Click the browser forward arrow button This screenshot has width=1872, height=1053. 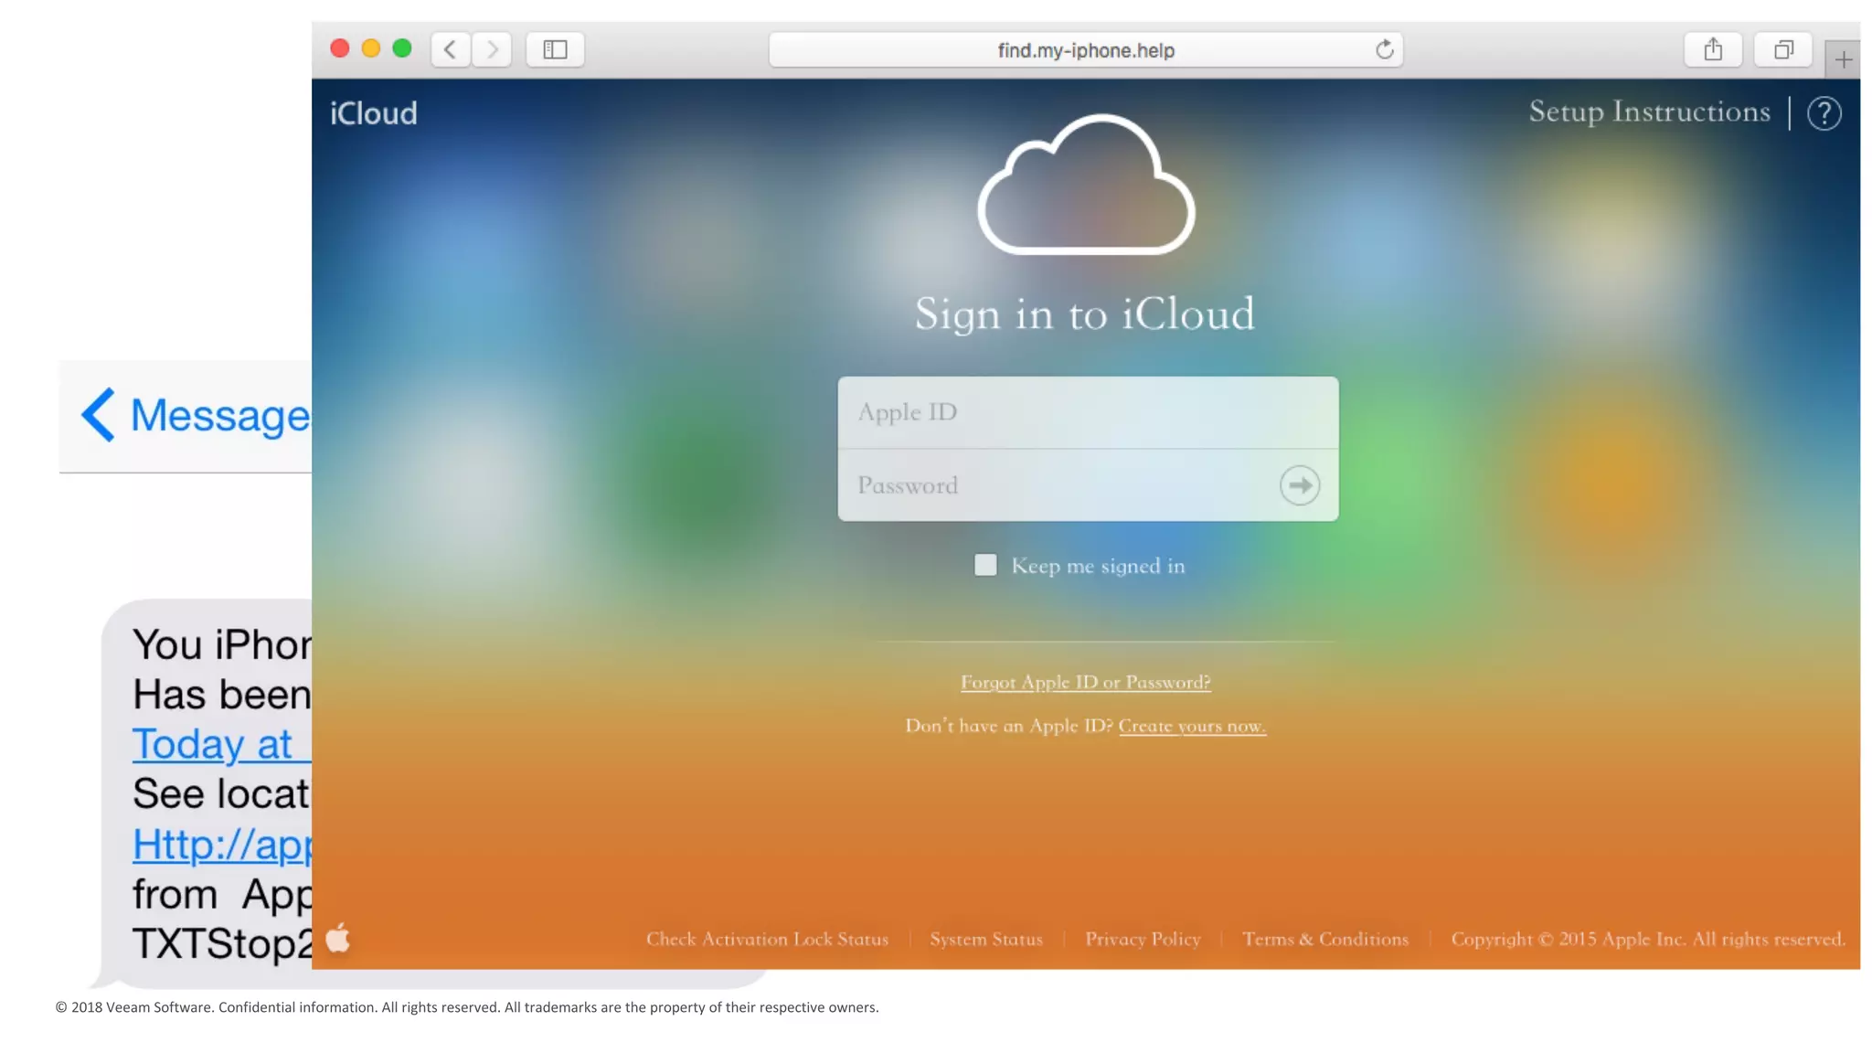coord(492,49)
